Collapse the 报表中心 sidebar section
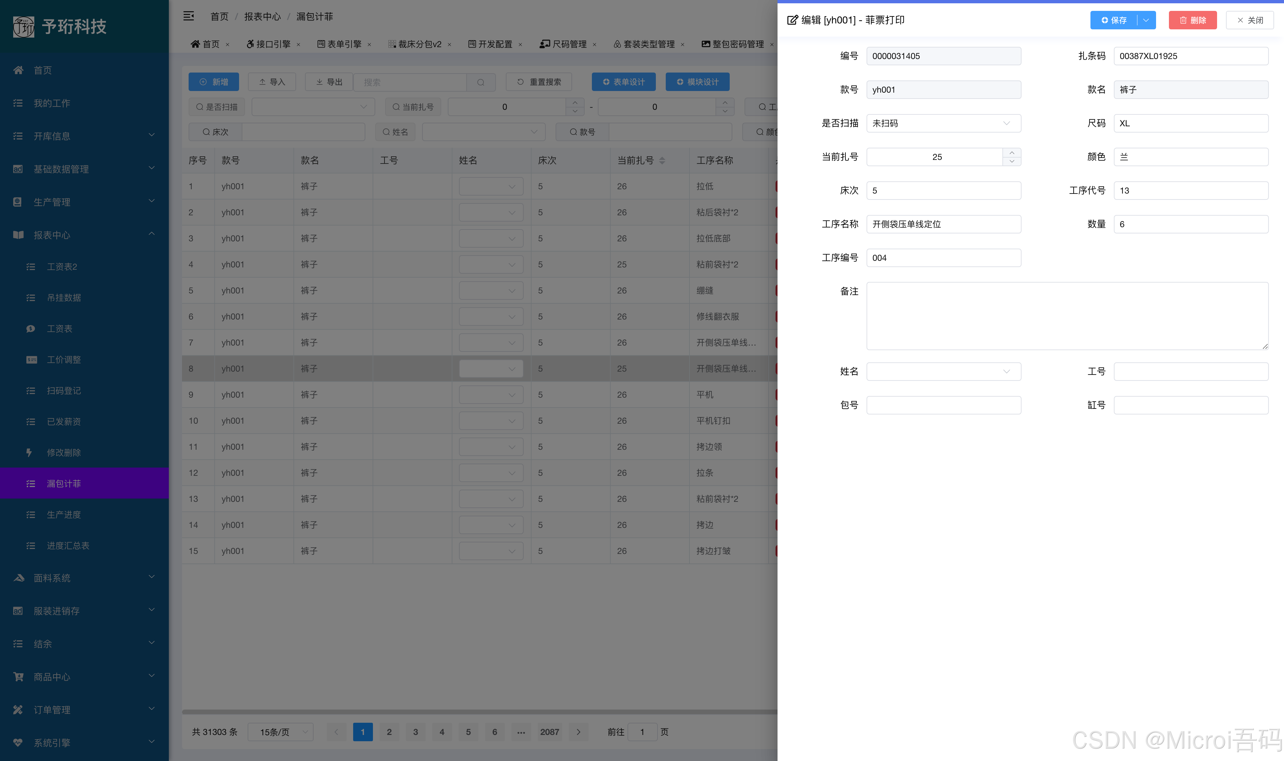The image size is (1284, 761). coord(151,234)
